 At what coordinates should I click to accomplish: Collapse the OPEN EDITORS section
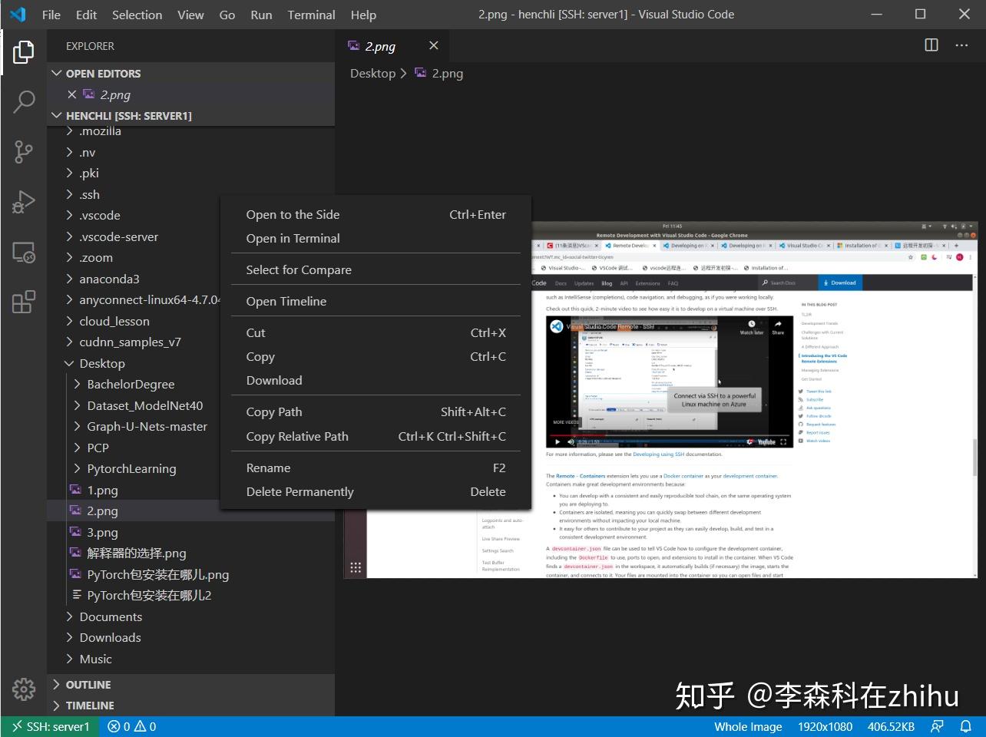(103, 73)
